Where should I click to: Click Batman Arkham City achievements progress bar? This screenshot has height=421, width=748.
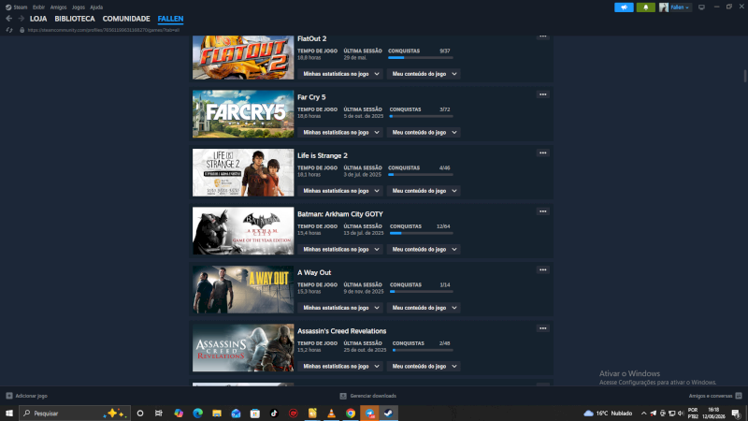(x=422, y=233)
